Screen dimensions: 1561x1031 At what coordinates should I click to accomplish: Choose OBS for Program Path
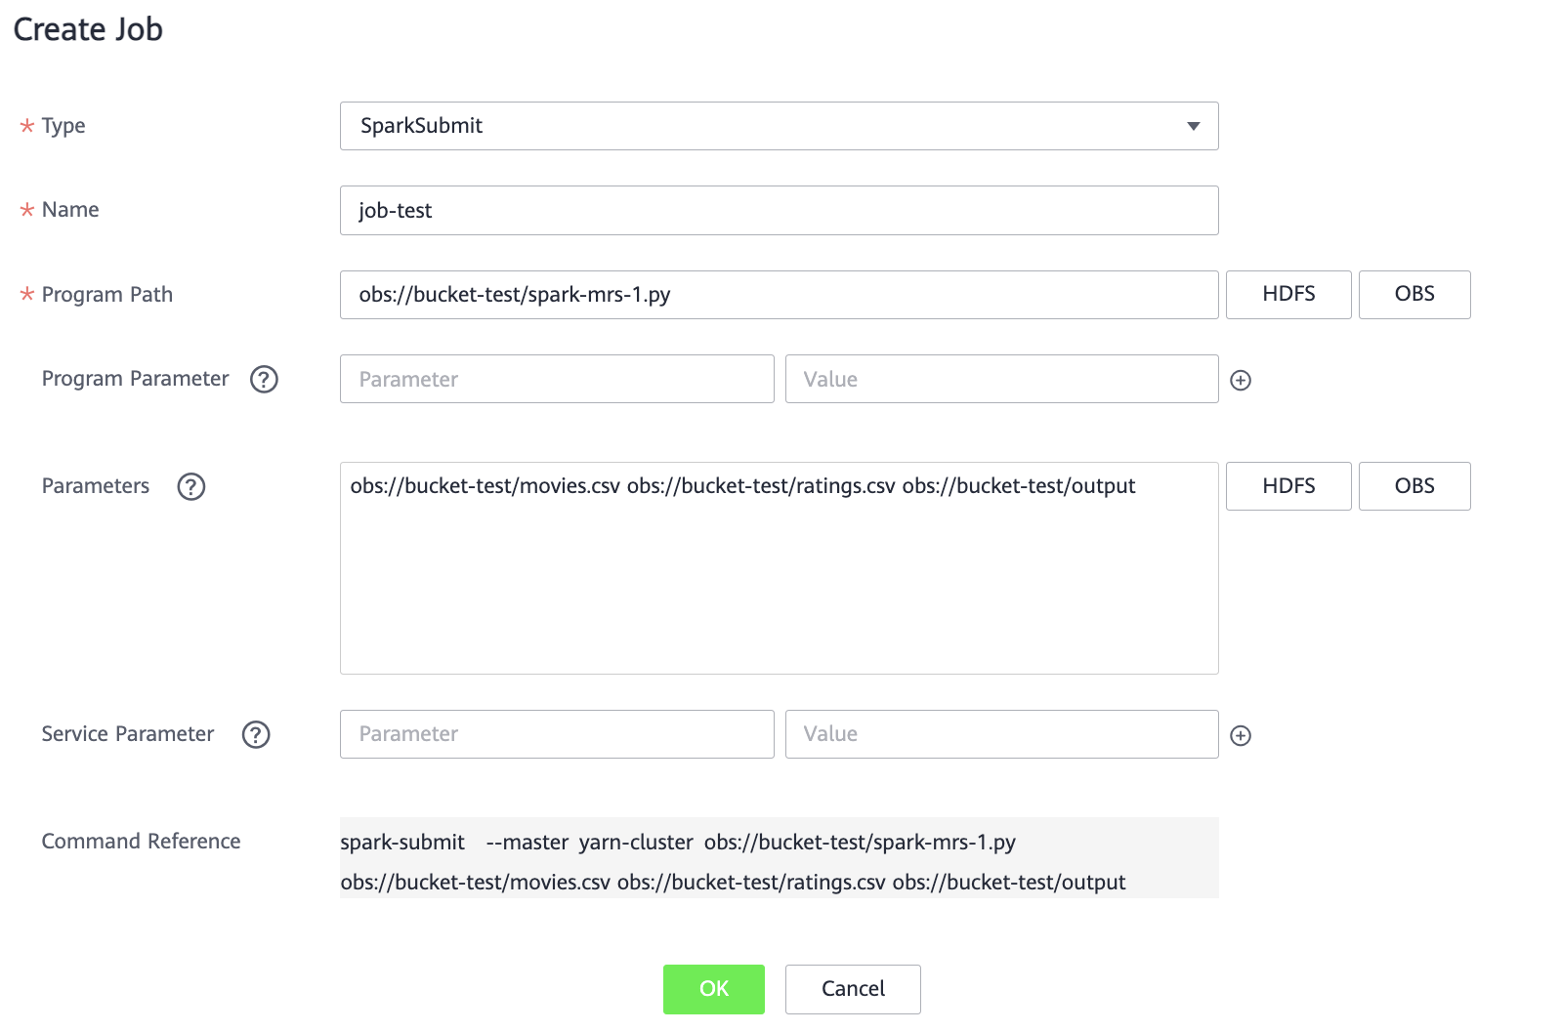(1413, 295)
